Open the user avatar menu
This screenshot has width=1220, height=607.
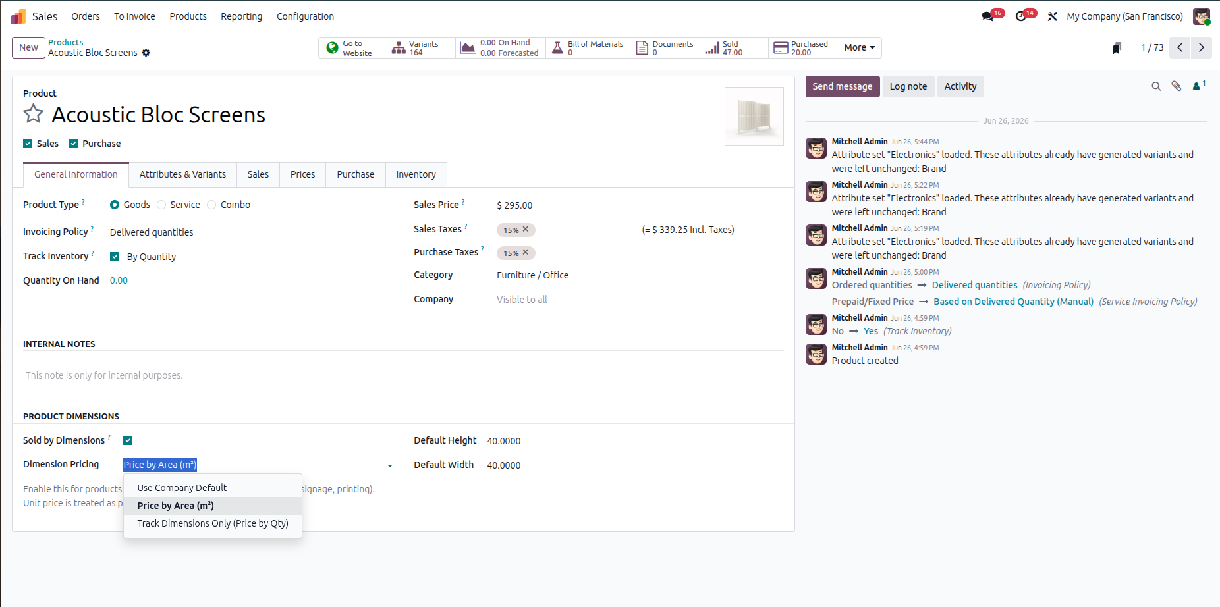tap(1202, 16)
